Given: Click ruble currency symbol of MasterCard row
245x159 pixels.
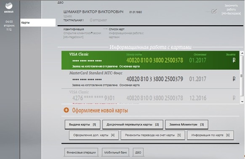Looking at the screenshot, I should 234,79.
